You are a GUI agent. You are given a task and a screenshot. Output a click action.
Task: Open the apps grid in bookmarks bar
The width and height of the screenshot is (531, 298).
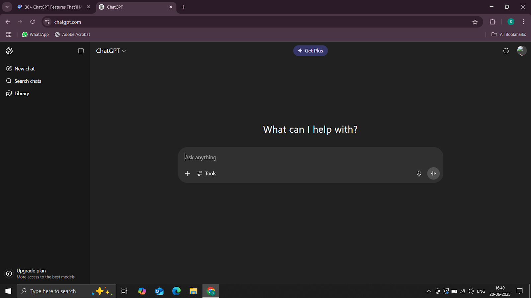(9, 34)
